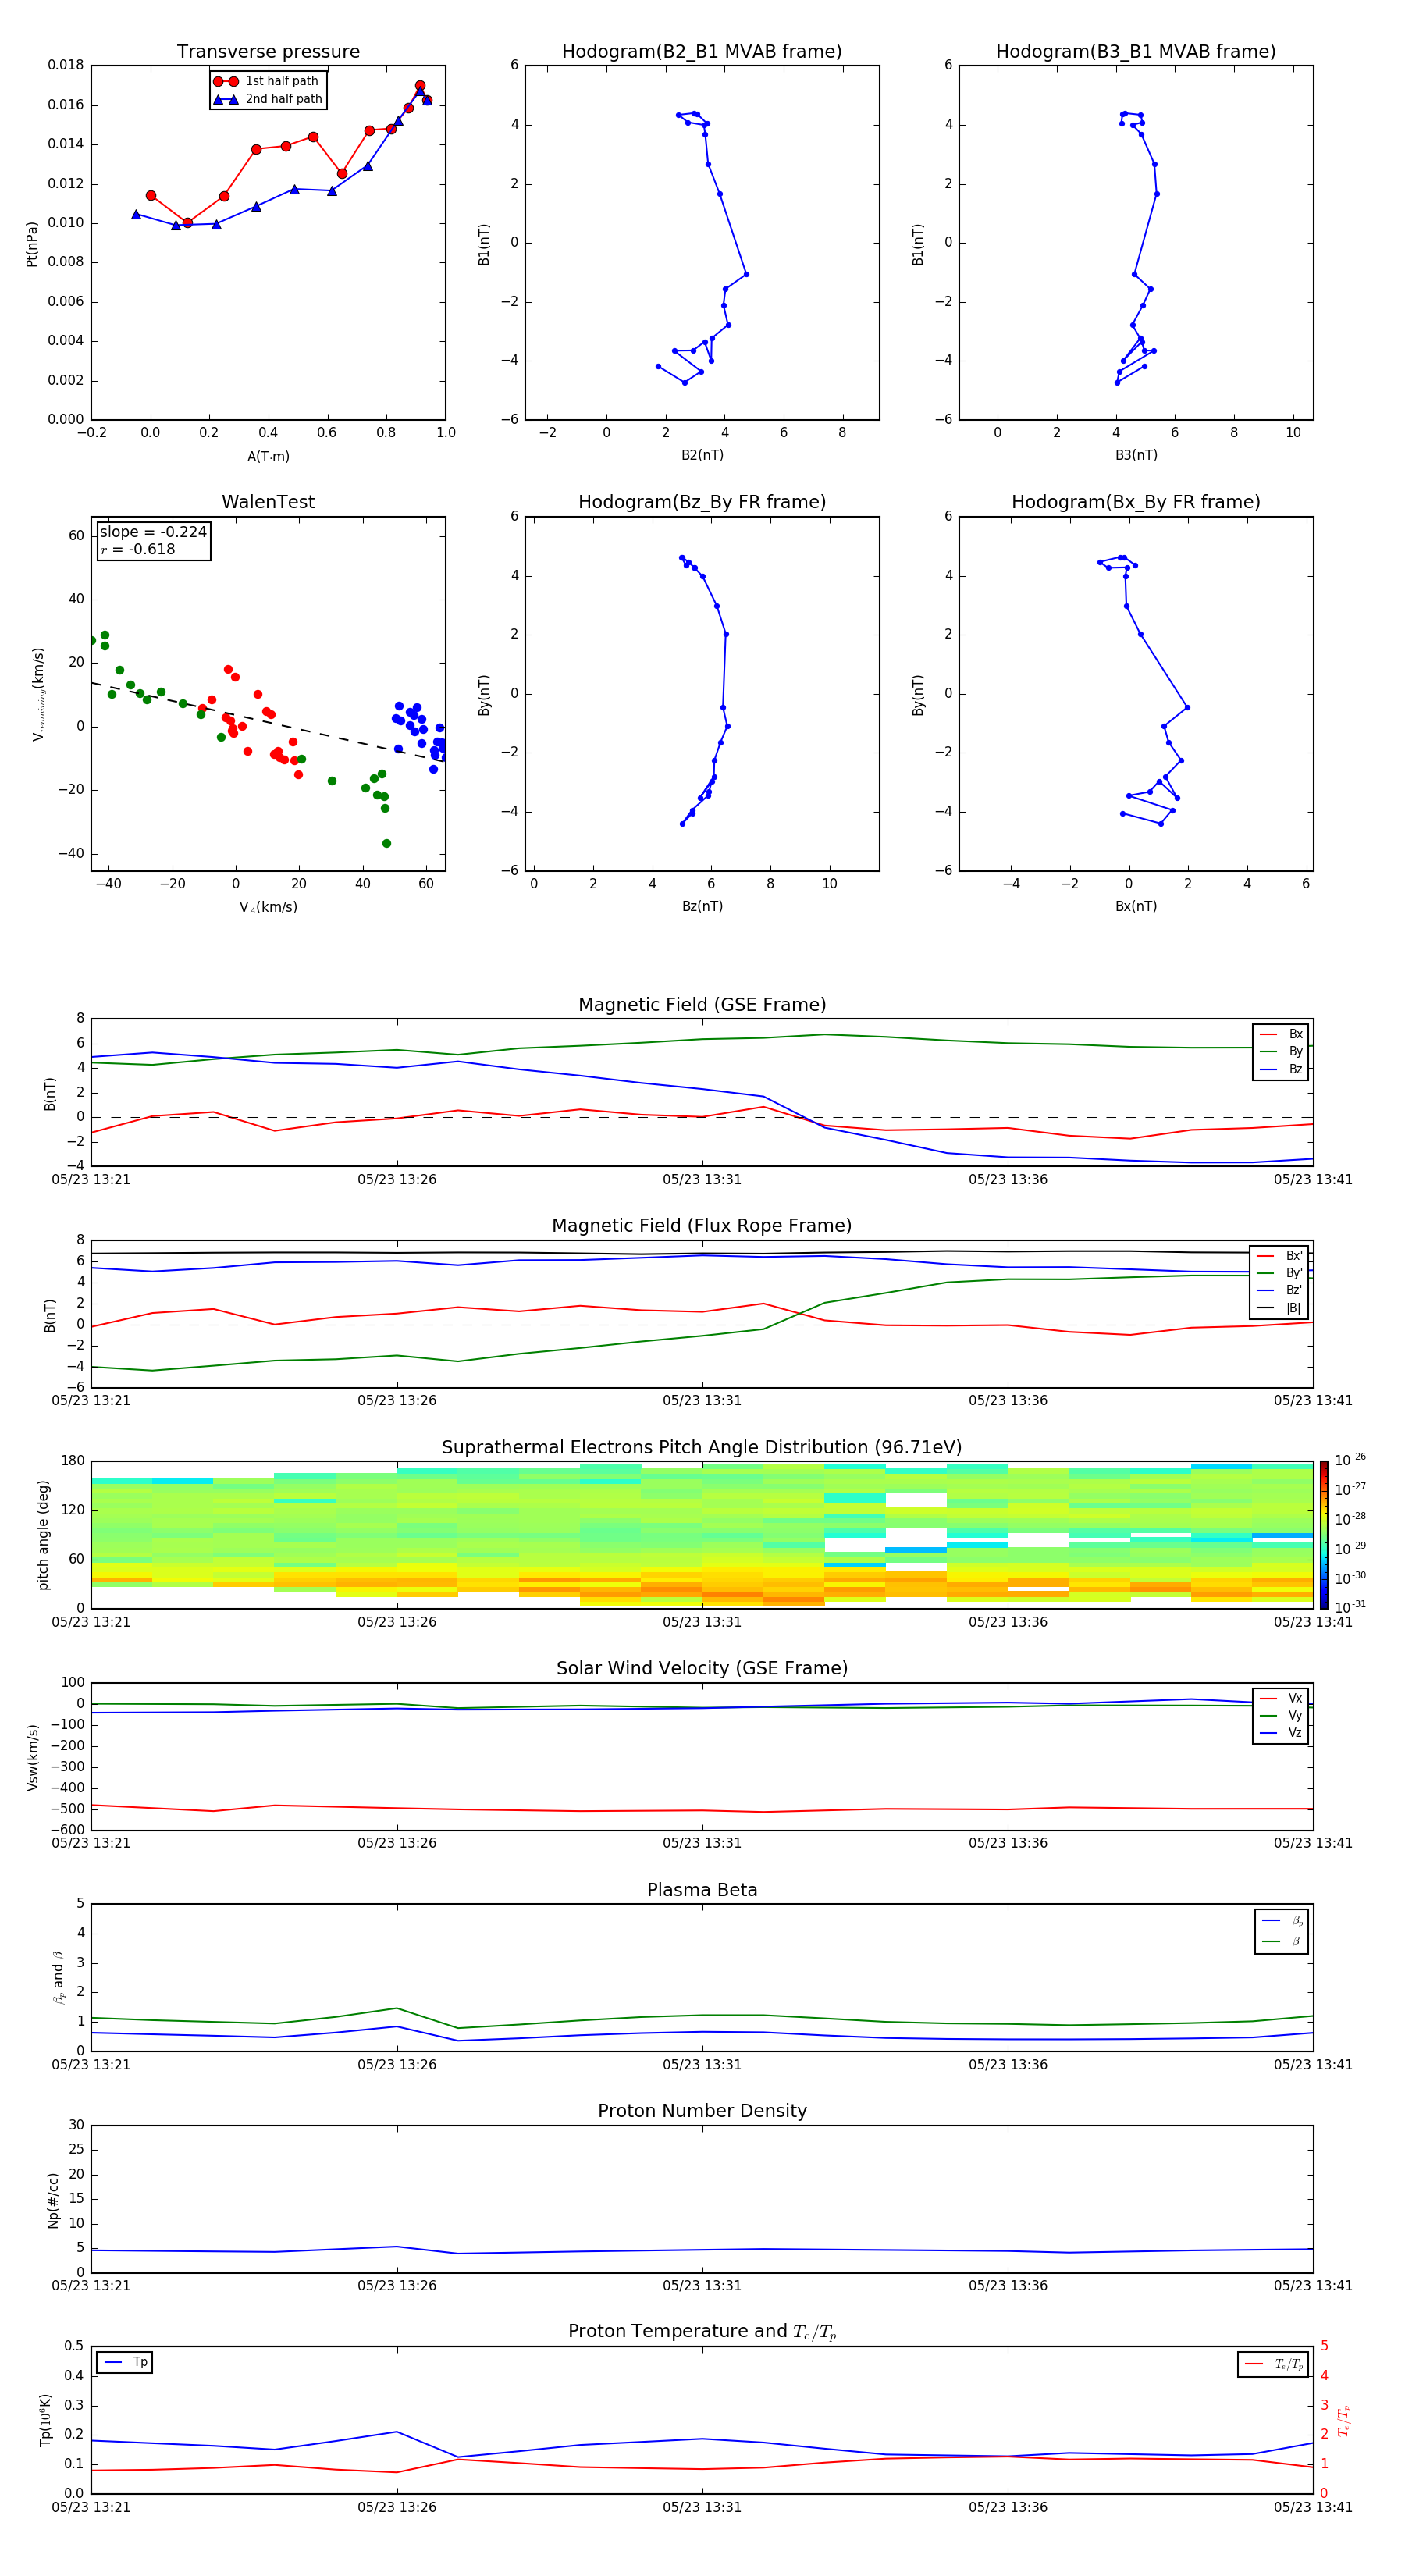The image size is (1405, 2576).
Task: Click the red Te/Tp right axis label
Action: pyautogui.click(x=1343, y=2420)
